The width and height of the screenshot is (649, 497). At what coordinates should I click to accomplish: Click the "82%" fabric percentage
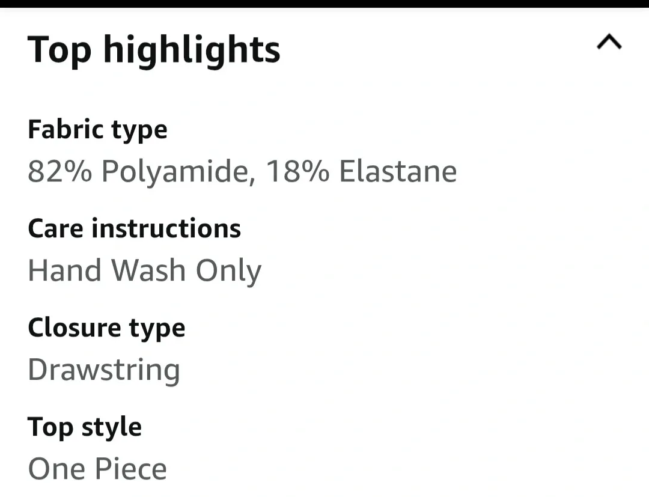(60, 171)
